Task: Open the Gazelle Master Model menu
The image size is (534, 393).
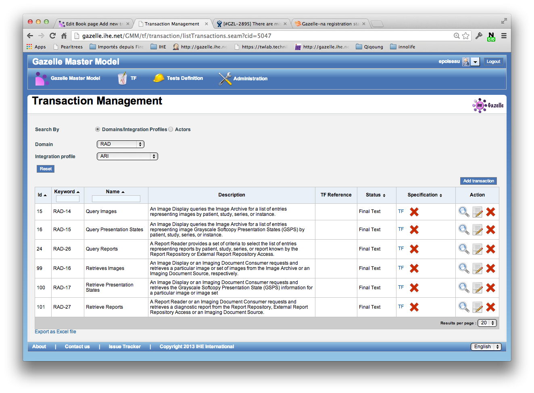Action: tap(68, 78)
